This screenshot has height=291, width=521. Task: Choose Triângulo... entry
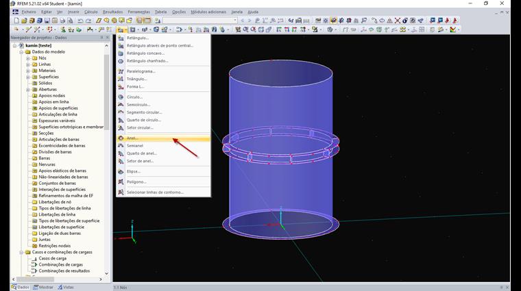163,79
